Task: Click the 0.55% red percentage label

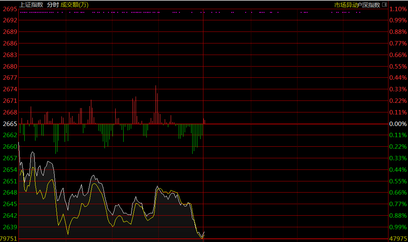Action: click(397, 66)
